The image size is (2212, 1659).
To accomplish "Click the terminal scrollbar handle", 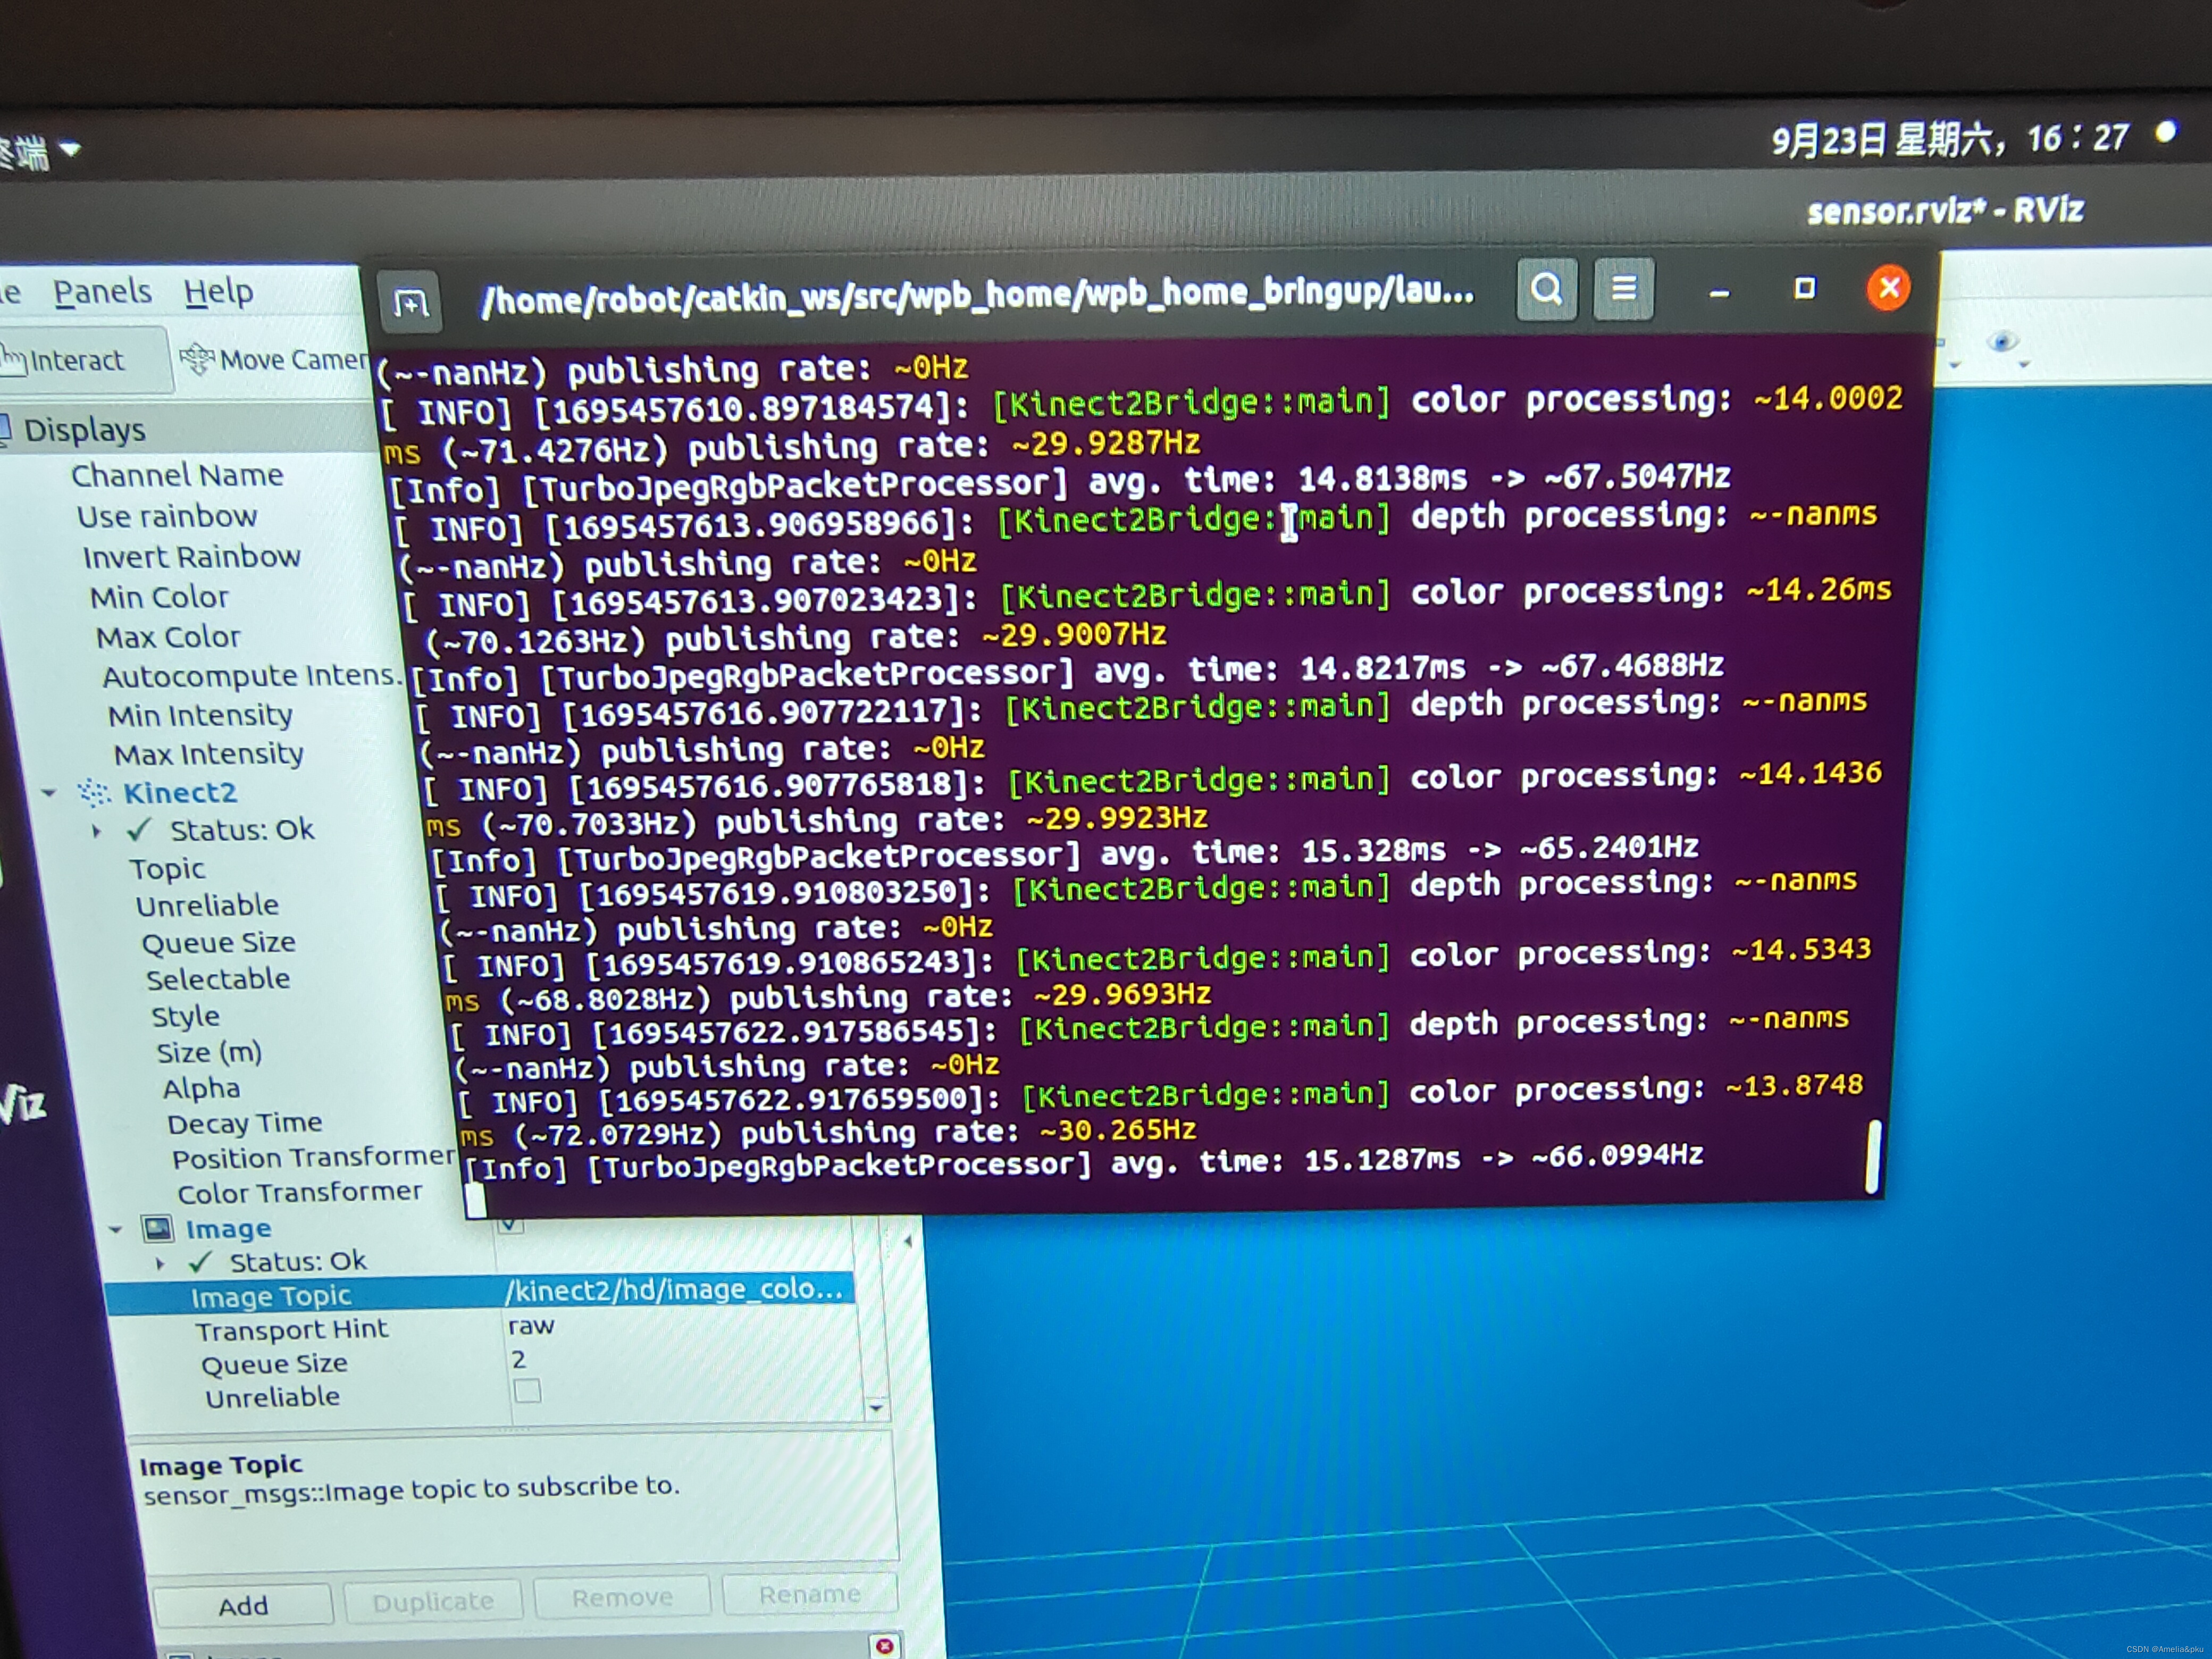I will point(1873,1156).
